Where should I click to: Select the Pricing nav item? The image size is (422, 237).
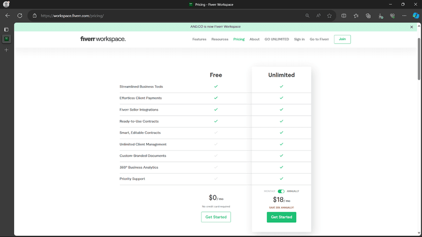point(239,39)
